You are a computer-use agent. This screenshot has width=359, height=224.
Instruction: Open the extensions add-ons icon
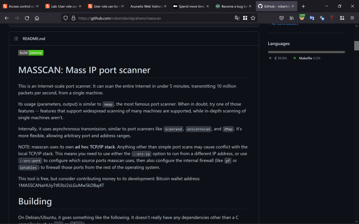[342, 18]
